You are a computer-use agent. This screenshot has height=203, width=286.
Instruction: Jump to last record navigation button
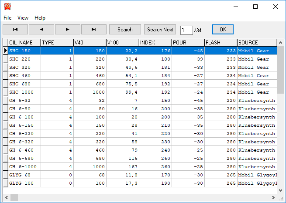click(93, 30)
